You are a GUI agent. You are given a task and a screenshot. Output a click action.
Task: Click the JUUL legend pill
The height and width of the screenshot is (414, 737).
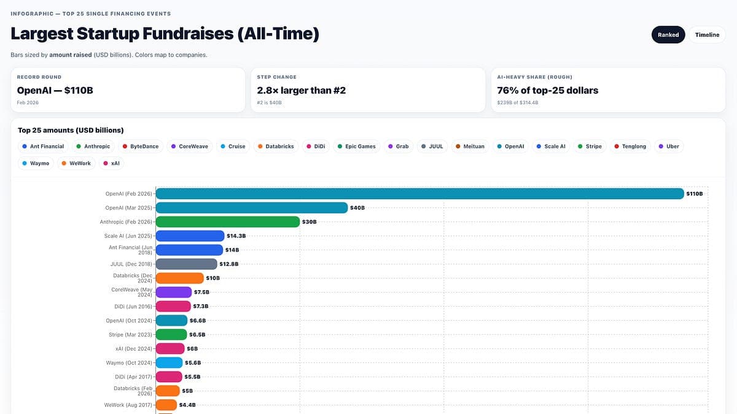click(x=431, y=147)
